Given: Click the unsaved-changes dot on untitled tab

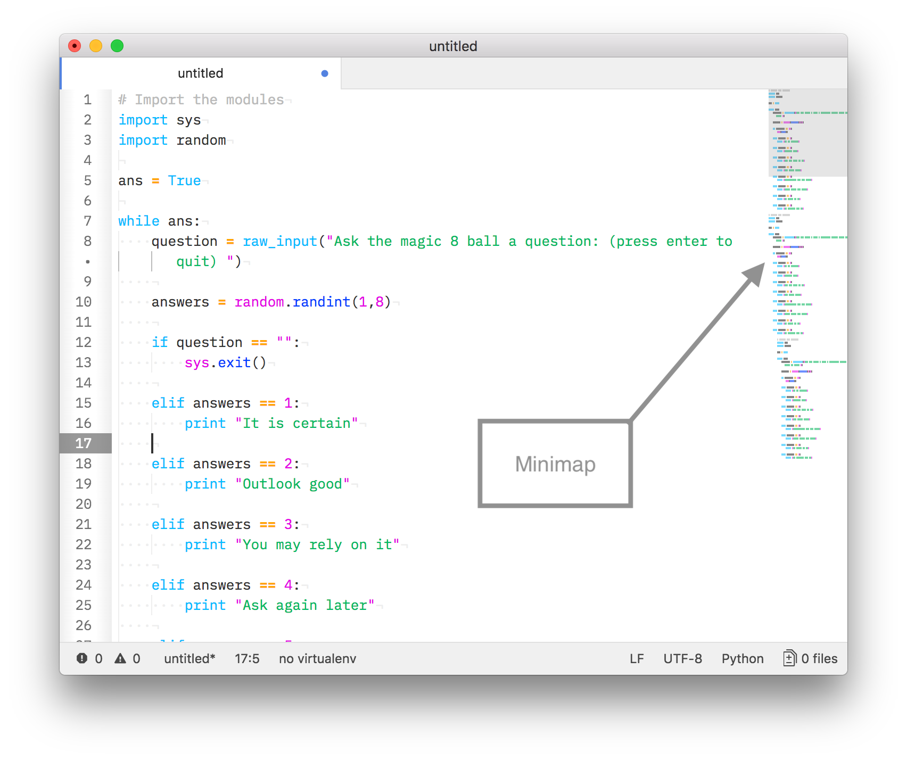Looking at the screenshot, I should coord(325,73).
